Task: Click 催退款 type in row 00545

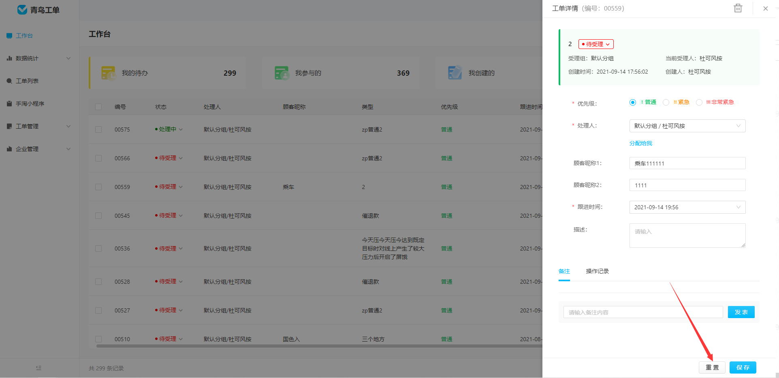Action: (x=370, y=216)
